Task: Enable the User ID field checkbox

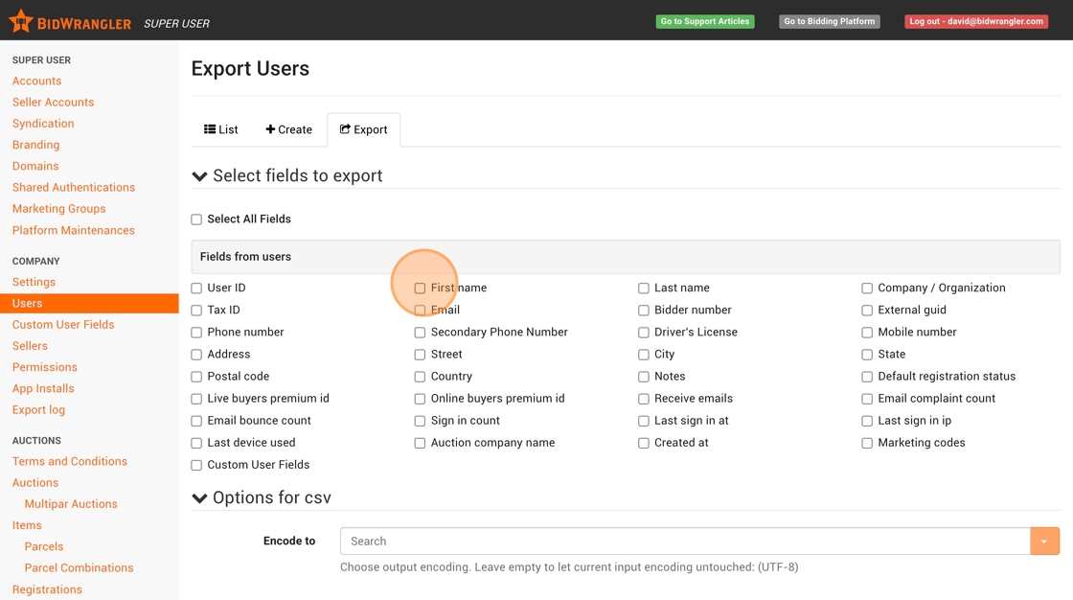Action: [196, 288]
